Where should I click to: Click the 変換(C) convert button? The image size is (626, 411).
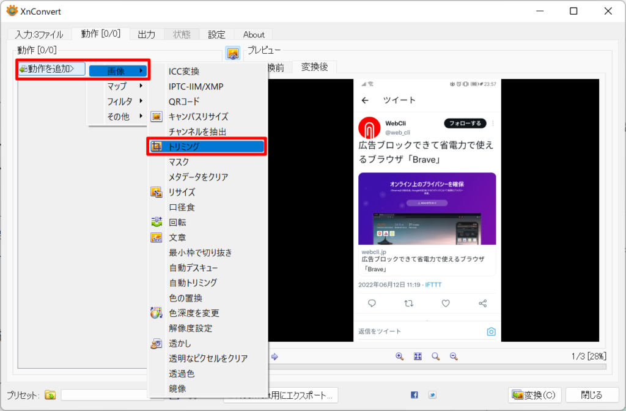point(534,395)
